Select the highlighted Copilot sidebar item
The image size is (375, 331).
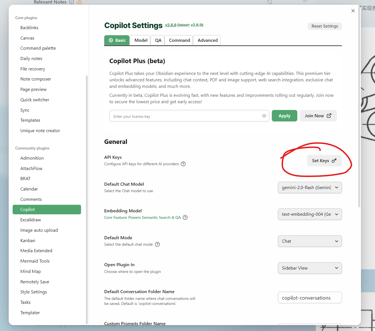[47, 210]
